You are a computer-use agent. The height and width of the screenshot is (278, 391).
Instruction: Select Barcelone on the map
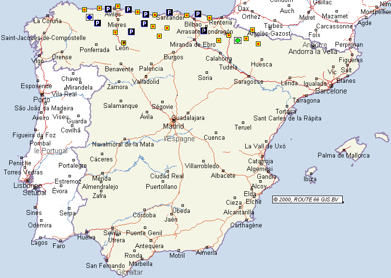pyautogui.click(x=331, y=91)
